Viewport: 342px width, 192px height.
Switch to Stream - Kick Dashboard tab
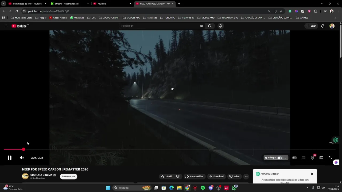click(x=69, y=4)
